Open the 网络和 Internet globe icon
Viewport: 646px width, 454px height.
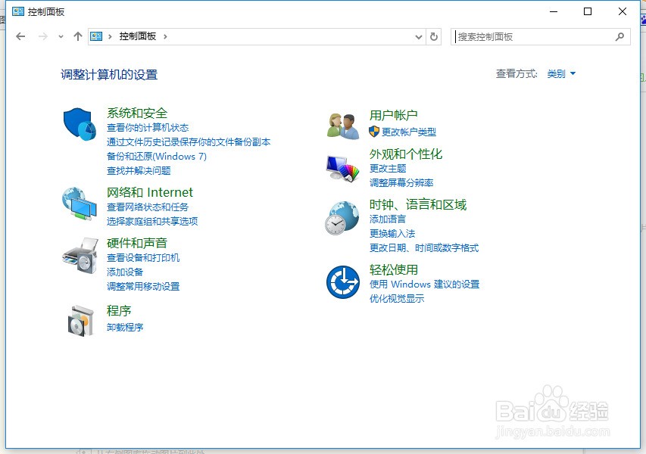tap(79, 204)
